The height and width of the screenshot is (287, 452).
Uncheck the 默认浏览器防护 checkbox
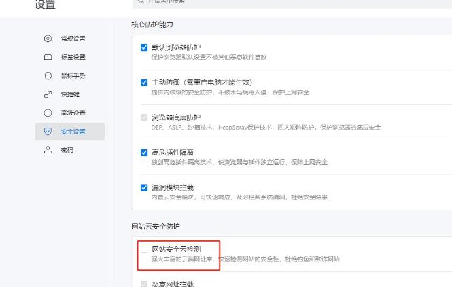click(144, 47)
